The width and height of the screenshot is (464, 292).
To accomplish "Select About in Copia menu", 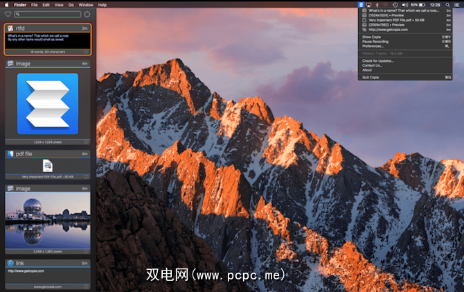I will (405, 70).
